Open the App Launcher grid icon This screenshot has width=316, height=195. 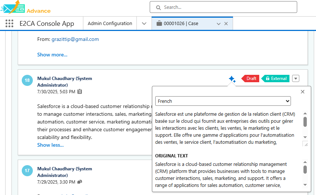pyautogui.click(x=9, y=23)
